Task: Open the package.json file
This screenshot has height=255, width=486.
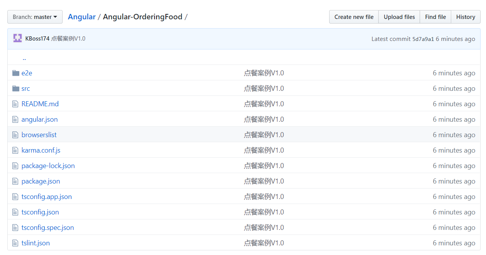Action: tap(41, 181)
